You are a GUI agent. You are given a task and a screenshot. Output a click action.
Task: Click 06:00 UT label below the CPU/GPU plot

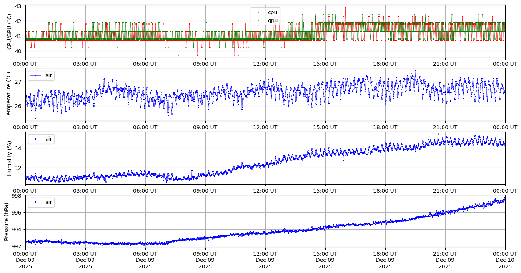[145, 64]
